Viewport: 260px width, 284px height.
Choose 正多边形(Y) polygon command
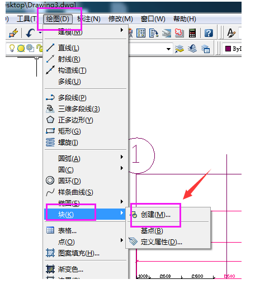click(86, 120)
